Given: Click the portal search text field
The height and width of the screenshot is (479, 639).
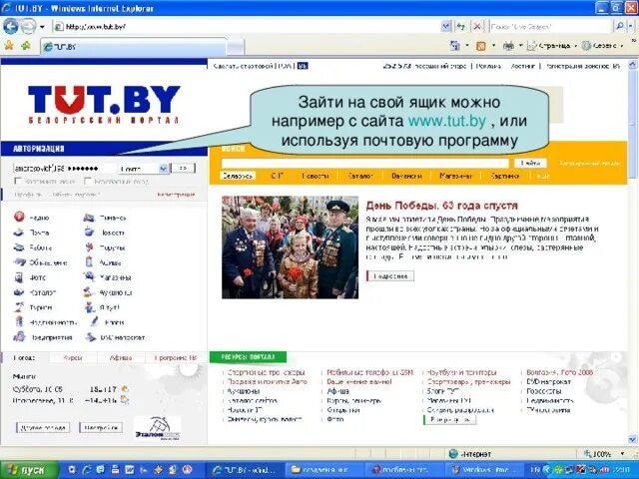Looking at the screenshot, I should coord(364,163).
